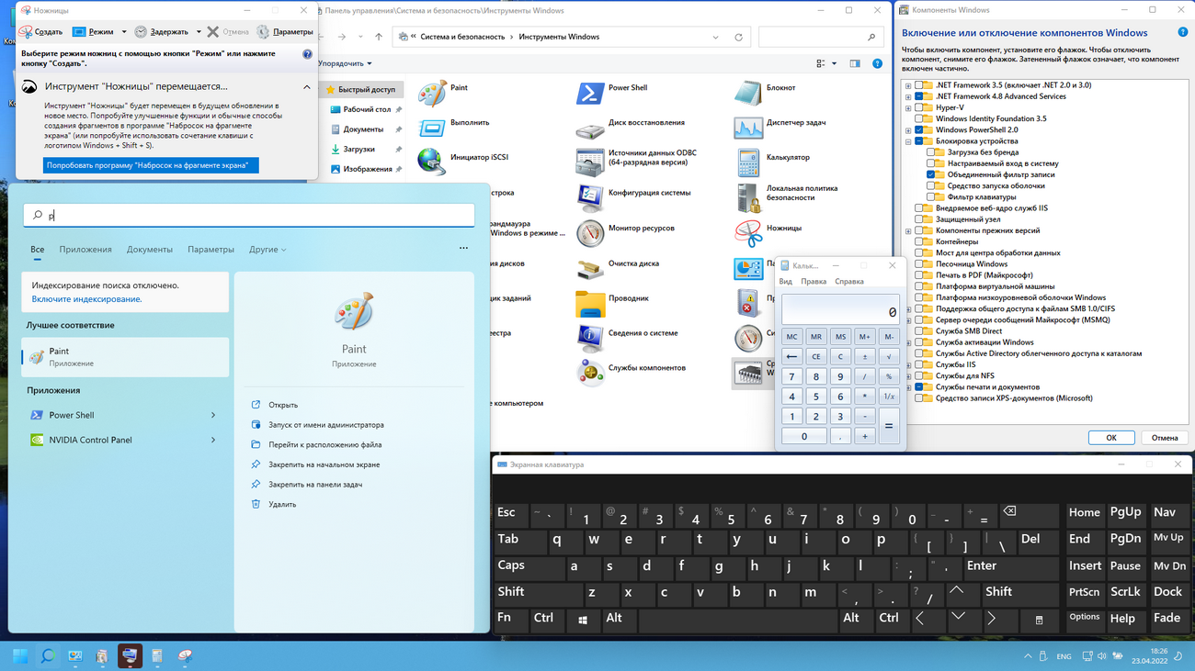Check the Hyper-V component checkbox
This screenshot has width=1195, height=671.
(x=919, y=107)
